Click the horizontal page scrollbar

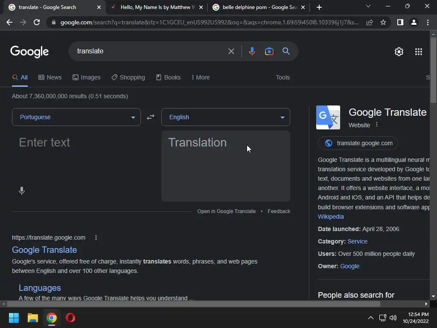(194, 304)
